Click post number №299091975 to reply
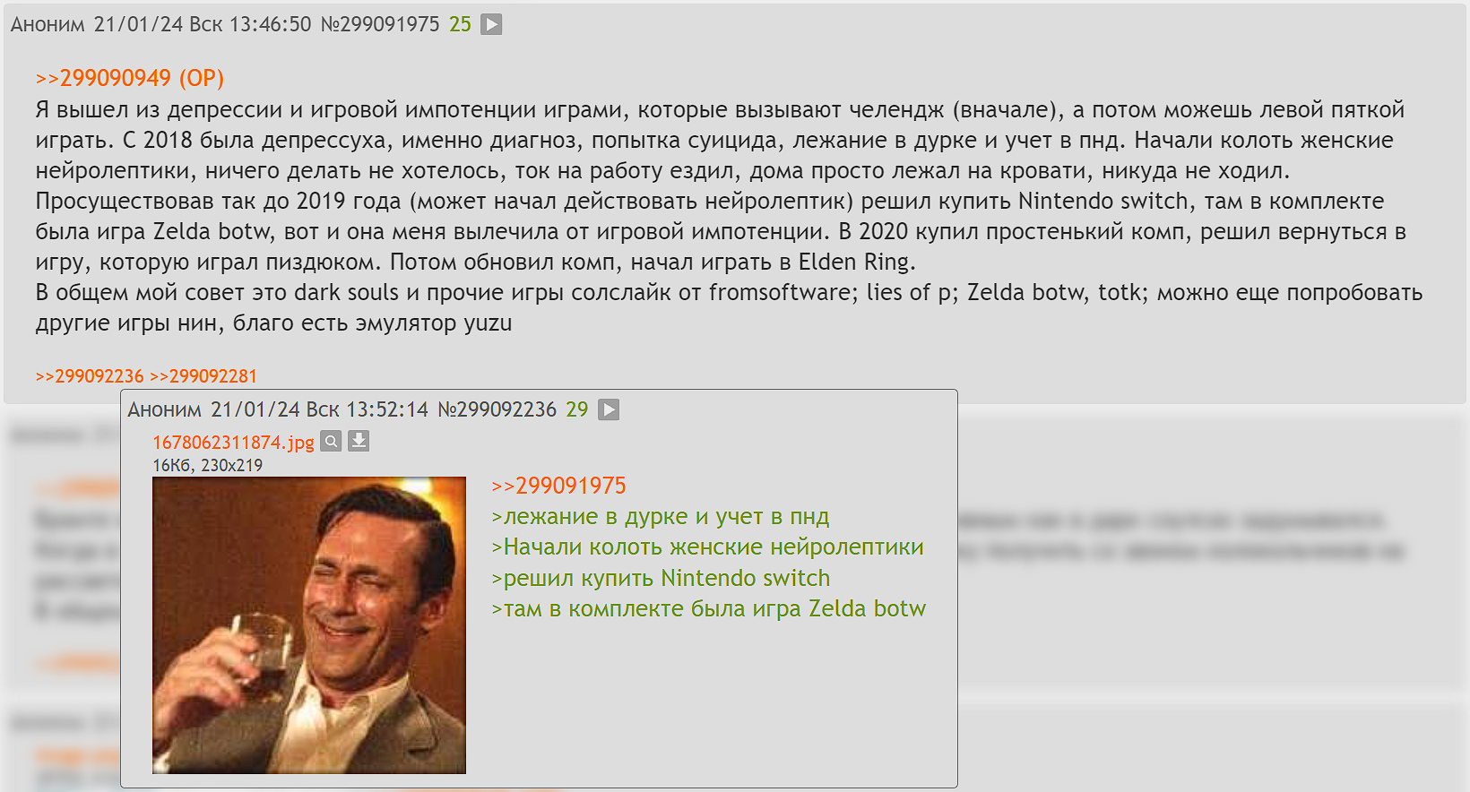This screenshot has width=1470, height=792. (x=380, y=24)
